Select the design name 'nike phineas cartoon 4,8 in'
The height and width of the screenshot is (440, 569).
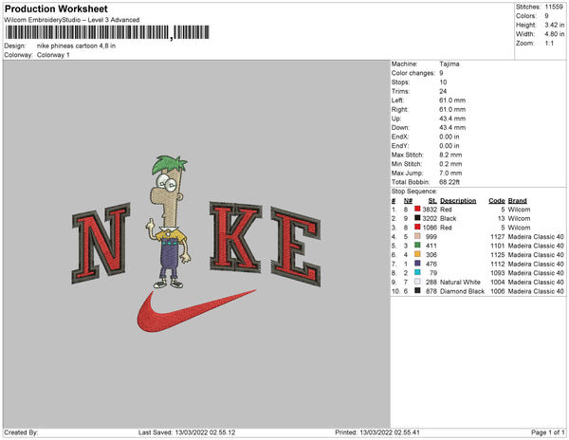[x=76, y=46]
